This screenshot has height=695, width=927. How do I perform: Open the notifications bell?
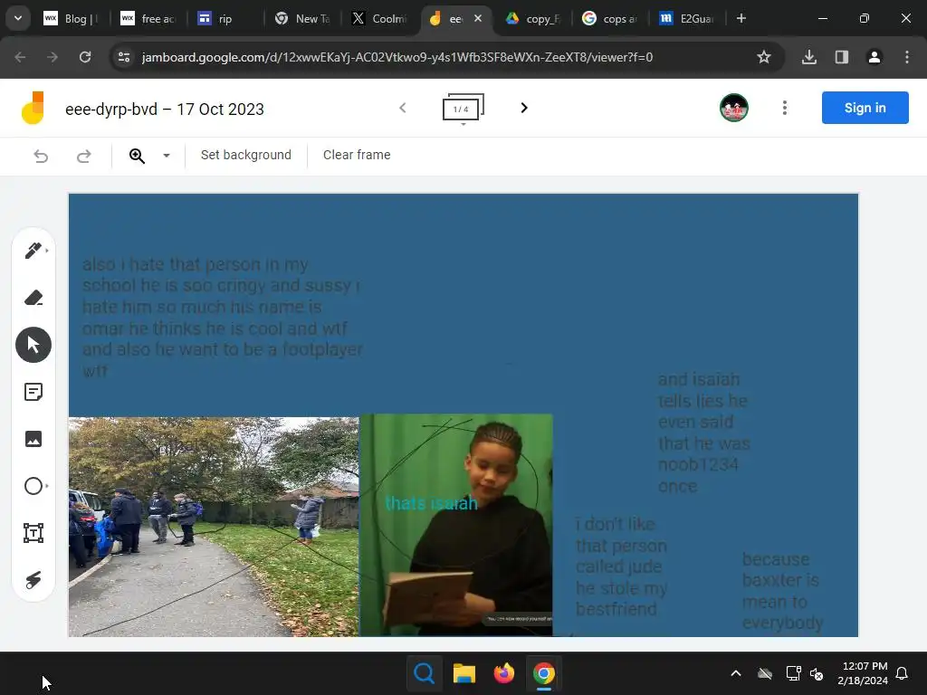pyautogui.click(x=903, y=673)
